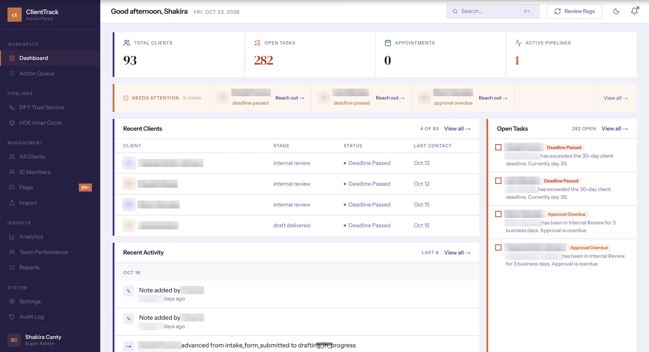Focus the Search input field

(x=493, y=11)
